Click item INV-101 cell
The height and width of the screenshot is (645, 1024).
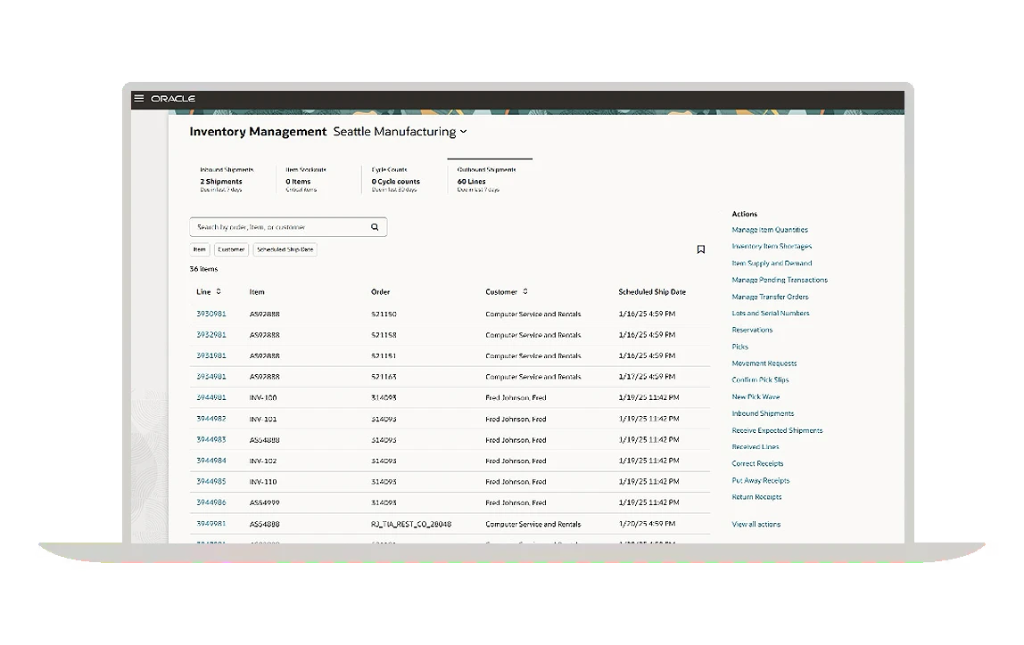pyautogui.click(x=263, y=419)
